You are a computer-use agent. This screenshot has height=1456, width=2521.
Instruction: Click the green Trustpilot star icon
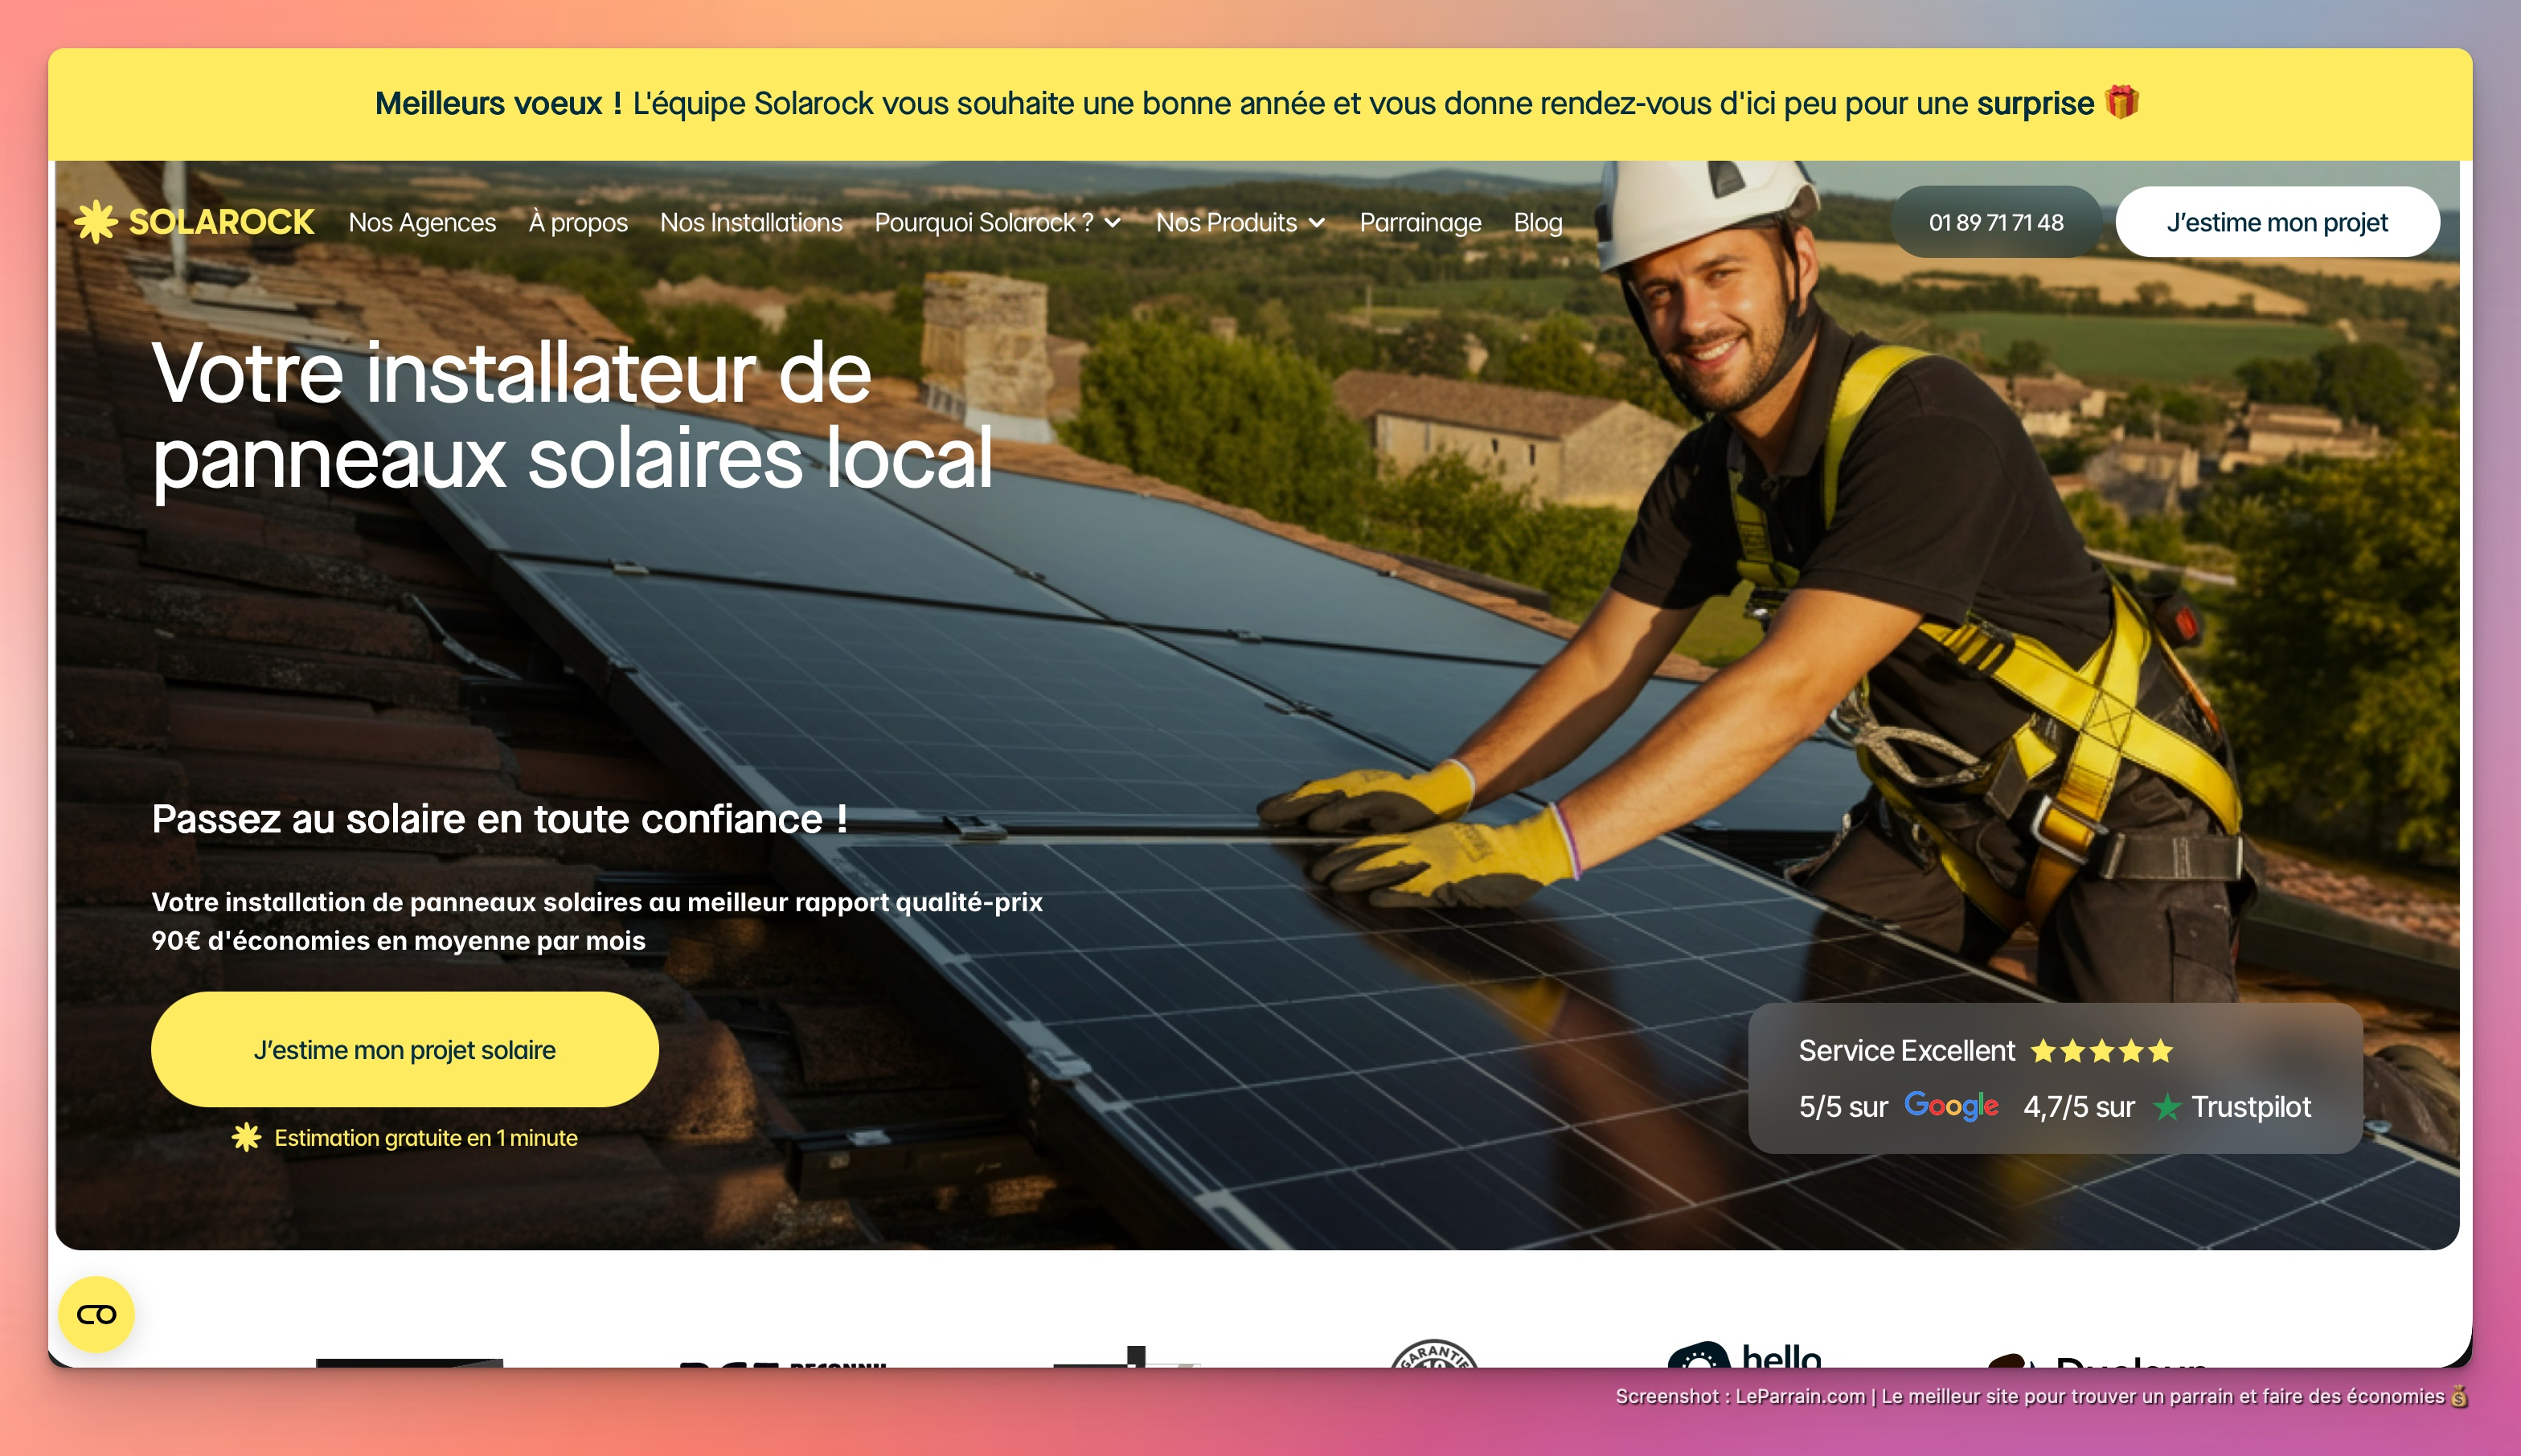click(x=2166, y=1106)
